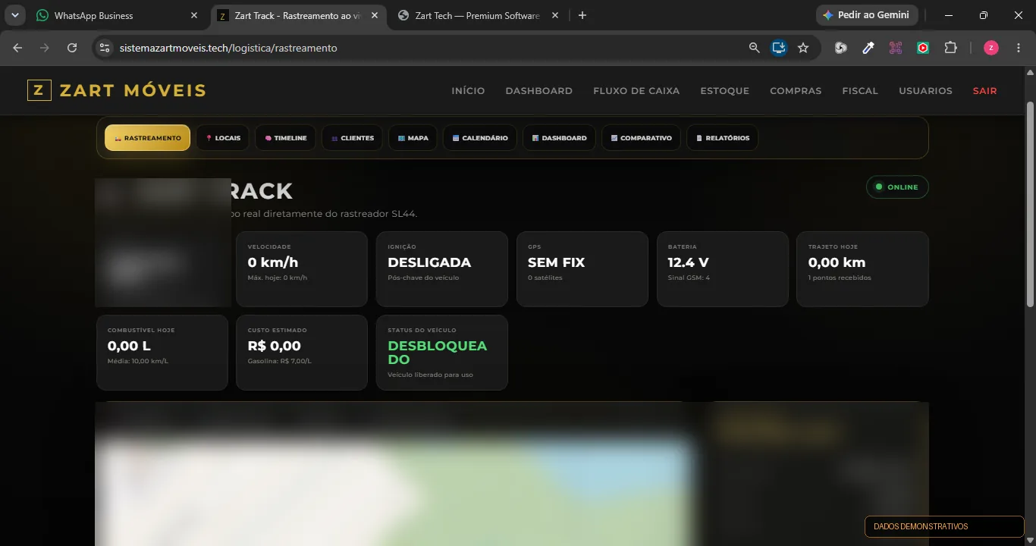Open Dashboard in the top navigation
1036x546 pixels.
click(539, 91)
